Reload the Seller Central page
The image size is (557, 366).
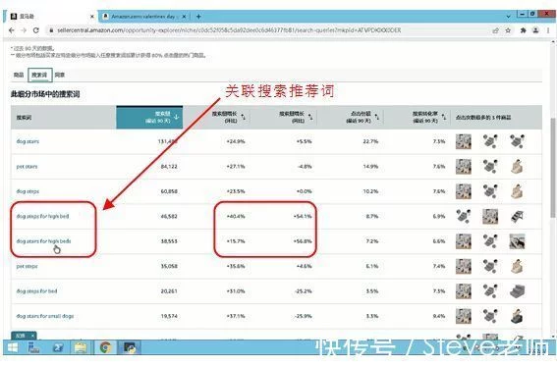(36, 30)
